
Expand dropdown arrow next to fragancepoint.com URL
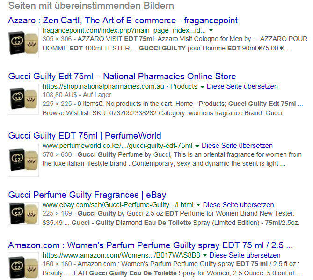[211, 31]
